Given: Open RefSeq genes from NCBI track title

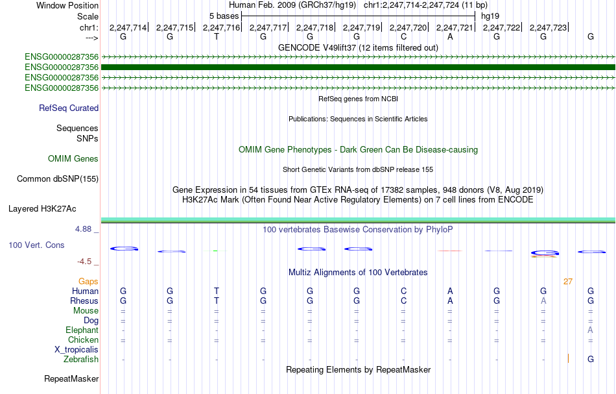Looking at the screenshot, I should pos(358,99).
